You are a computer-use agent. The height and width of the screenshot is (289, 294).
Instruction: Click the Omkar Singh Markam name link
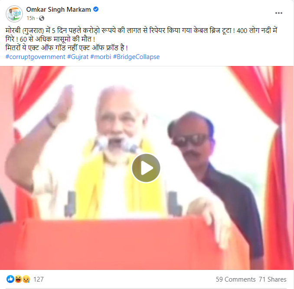pos(59,10)
